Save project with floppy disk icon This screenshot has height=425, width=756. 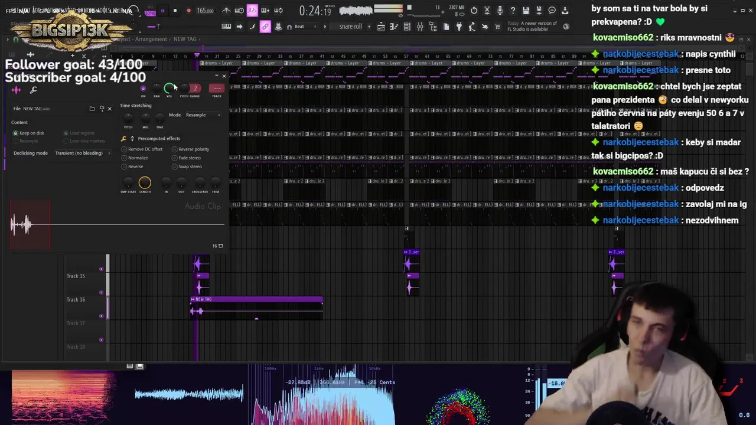(x=526, y=11)
